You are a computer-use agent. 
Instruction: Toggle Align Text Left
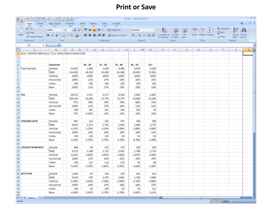pyautogui.click(x=86, y=35)
